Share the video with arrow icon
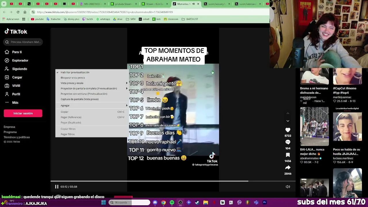368x207 pixels. tap(288, 168)
